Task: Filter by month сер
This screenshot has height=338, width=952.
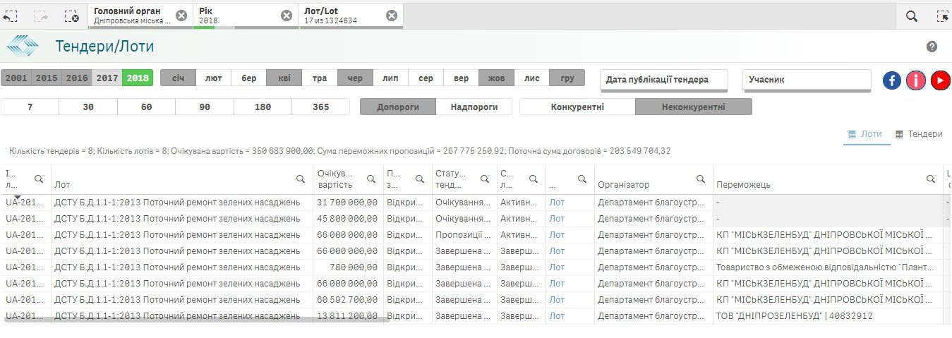Action: [x=426, y=78]
